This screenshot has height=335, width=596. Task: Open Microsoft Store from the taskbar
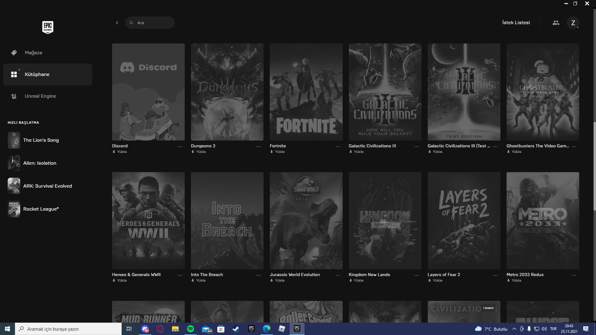pos(221,329)
